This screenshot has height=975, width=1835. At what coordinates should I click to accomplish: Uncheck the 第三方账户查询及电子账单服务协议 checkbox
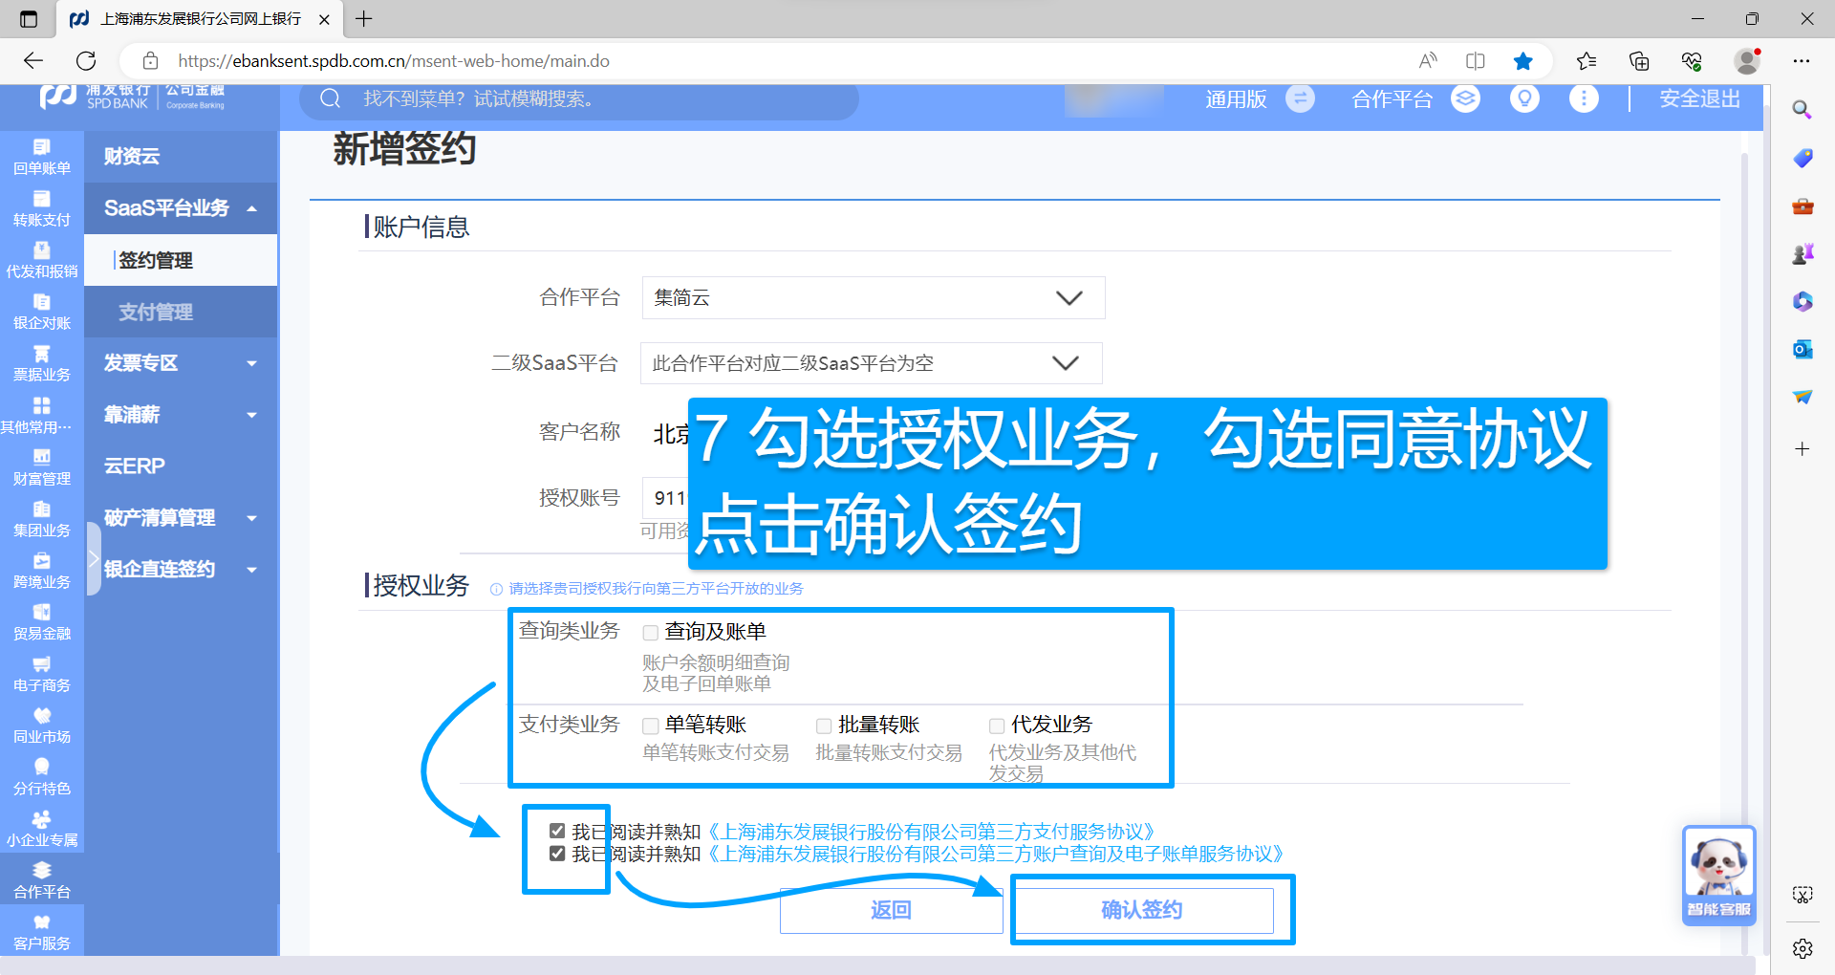click(557, 853)
